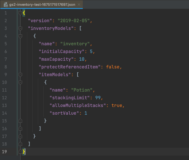Click the highlighted opening brace on line 1
The image size is (189, 160).
click(x=24, y=13)
